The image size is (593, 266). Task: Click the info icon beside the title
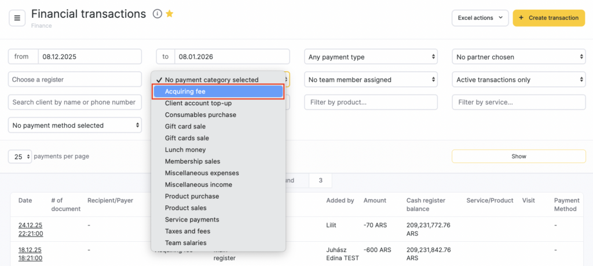tap(157, 14)
